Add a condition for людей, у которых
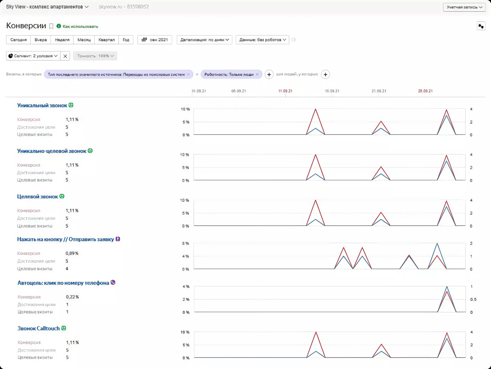Image resolution: width=491 pixels, height=369 pixels. point(325,75)
